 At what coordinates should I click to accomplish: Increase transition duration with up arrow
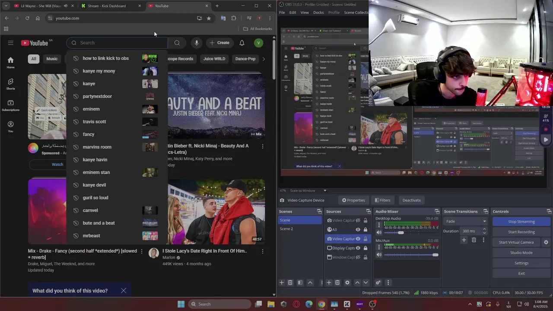click(484, 229)
